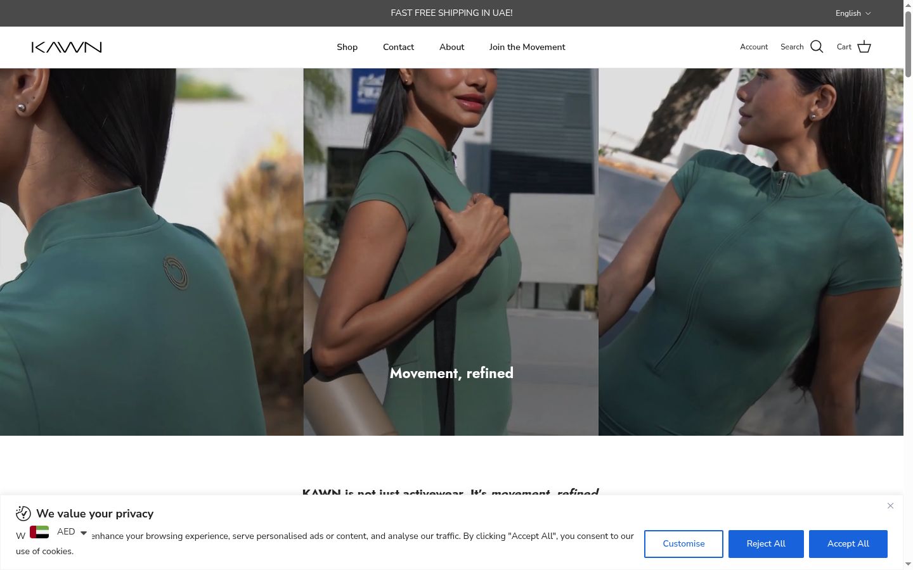Click the page vertical scrollbar thumb
The height and width of the screenshot is (570, 913).
908,43
